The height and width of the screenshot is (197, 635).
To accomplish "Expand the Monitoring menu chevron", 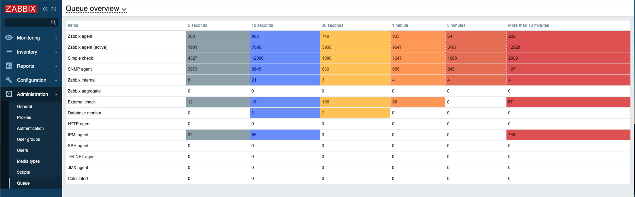I will (x=56, y=38).
